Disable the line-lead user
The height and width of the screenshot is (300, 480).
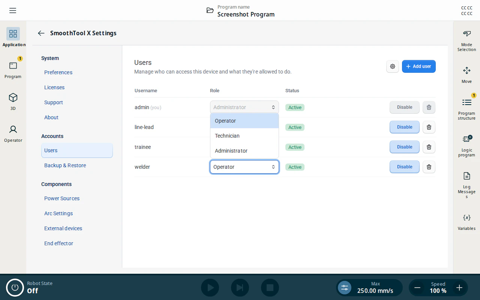[405, 127]
